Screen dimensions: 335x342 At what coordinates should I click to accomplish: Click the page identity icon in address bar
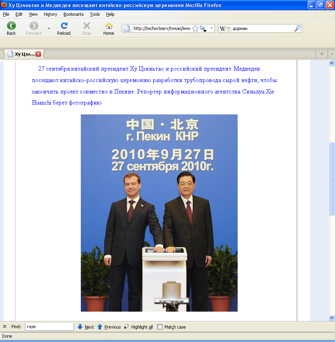coord(127,28)
